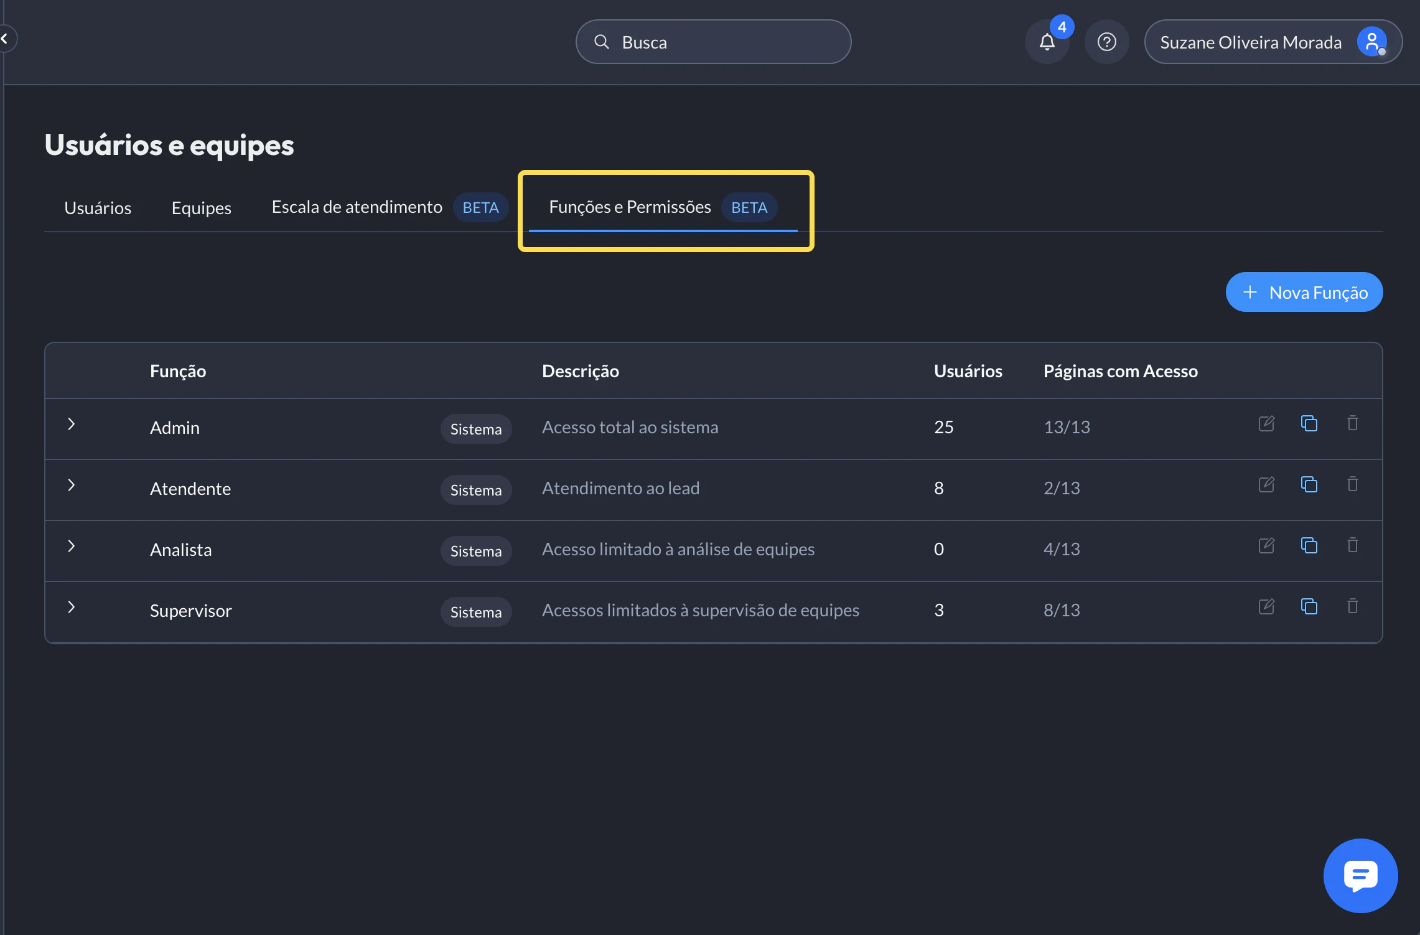Duplicate the Supervisor role

click(1309, 607)
